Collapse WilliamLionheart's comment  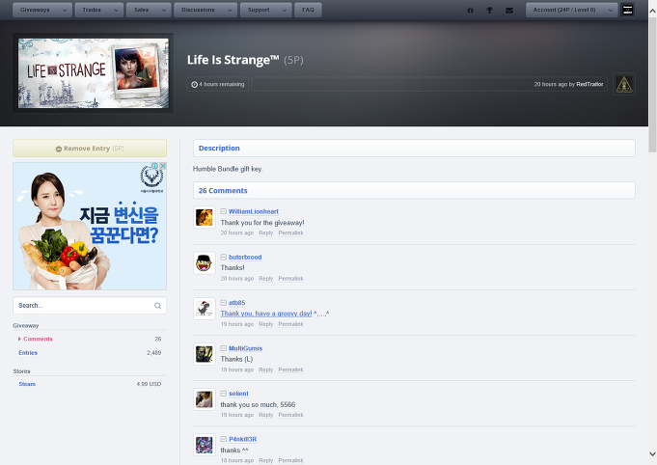(x=224, y=211)
